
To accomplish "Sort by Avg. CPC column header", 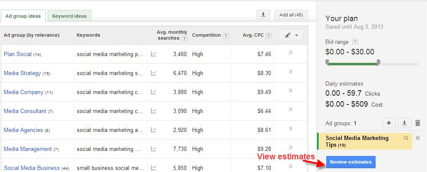I will click(x=253, y=35).
